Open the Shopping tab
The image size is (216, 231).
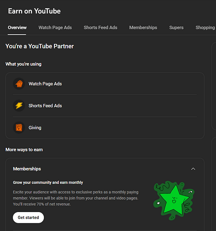coord(205,28)
